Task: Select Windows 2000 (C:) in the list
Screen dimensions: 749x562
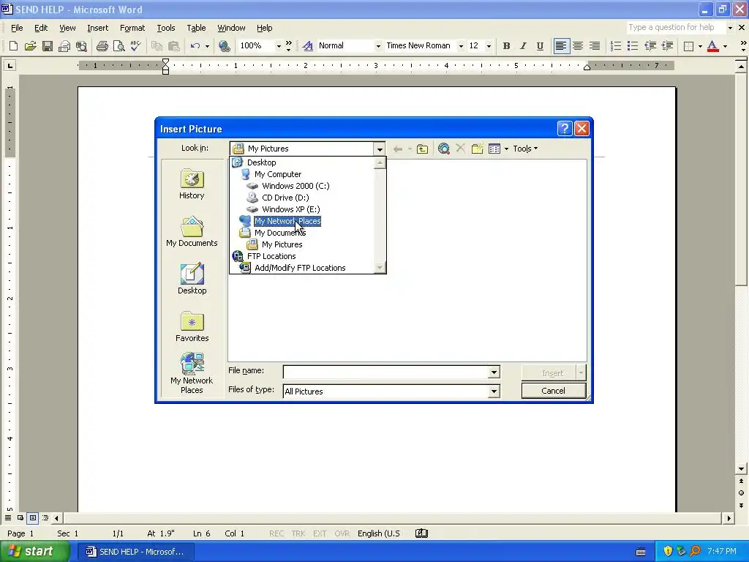Action: [x=296, y=186]
